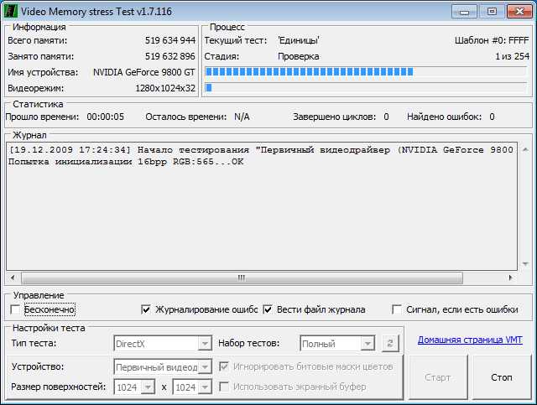
Task: Maximize the Video Memory stress Test window
Action: (491, 11)
